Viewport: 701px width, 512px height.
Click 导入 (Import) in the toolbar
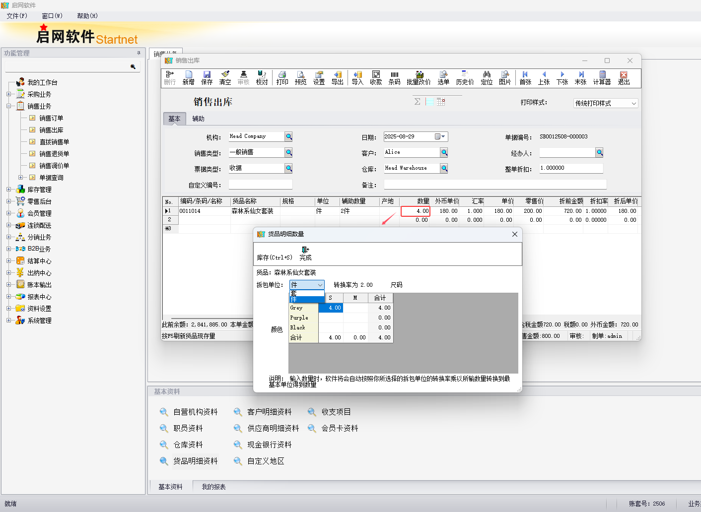click(357, 78)
